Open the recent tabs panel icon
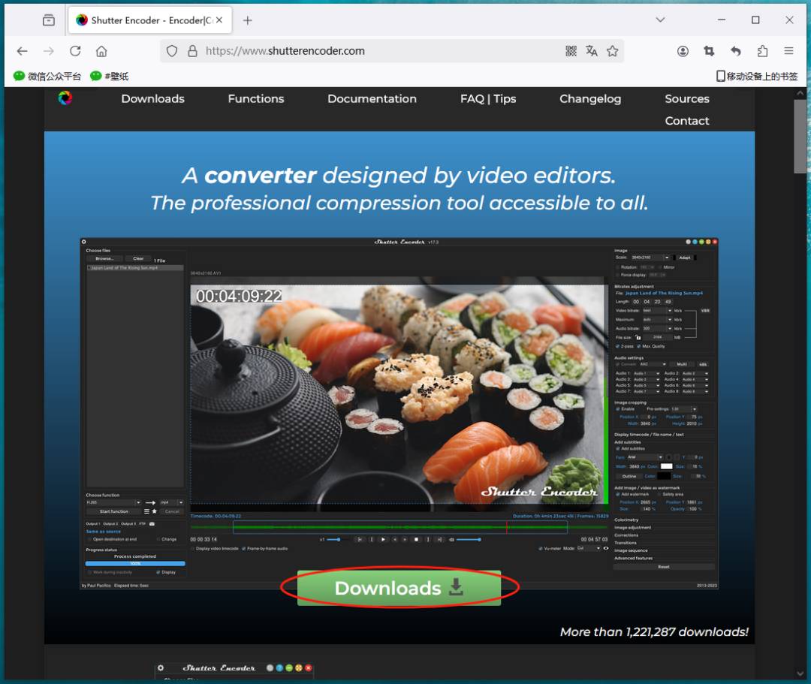Image resolution: width=811 pixels, height=684 pixels. tap(49, 20)
